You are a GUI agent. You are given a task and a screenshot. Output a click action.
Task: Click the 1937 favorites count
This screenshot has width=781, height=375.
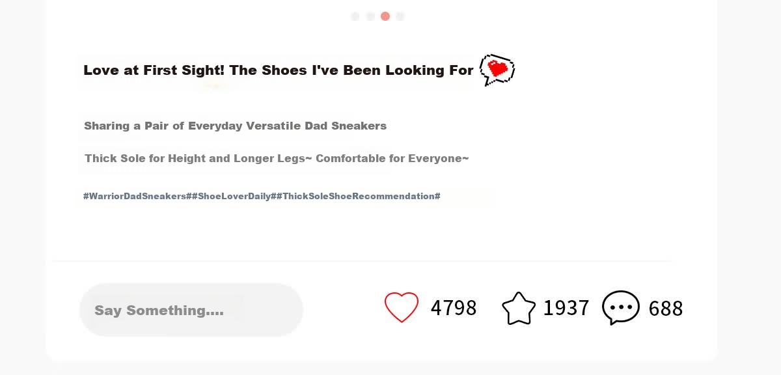tap(566, 308)
